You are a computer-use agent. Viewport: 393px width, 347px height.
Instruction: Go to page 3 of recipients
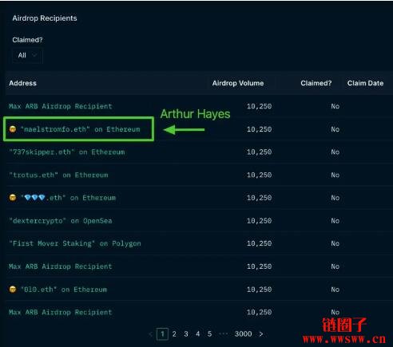click(186, 334)
